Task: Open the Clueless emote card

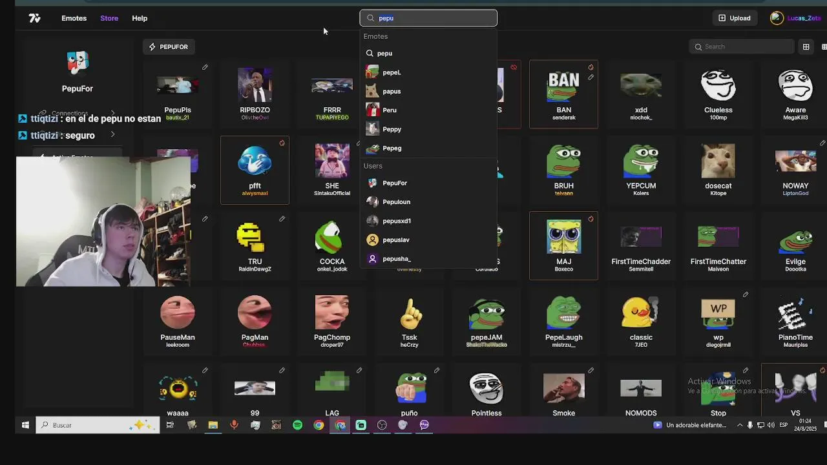Action: point(718,94)
